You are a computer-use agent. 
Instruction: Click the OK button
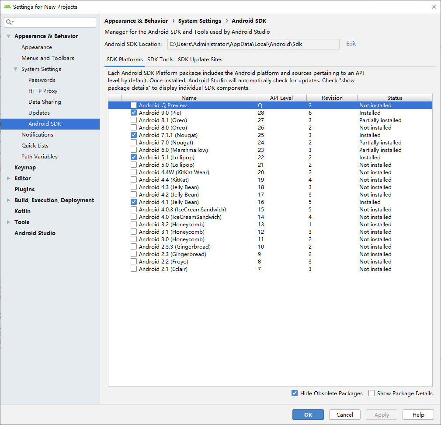[x=308, y=414]
